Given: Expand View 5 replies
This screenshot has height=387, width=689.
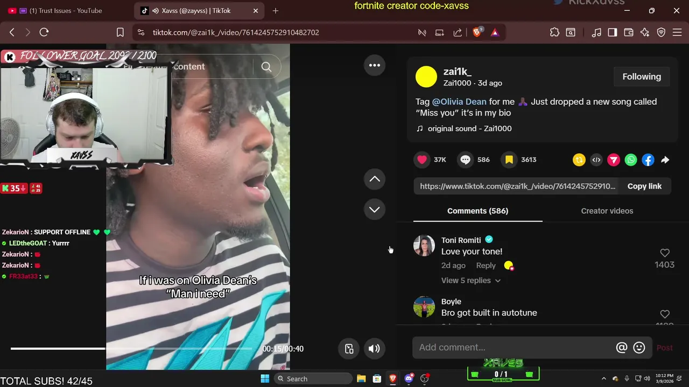Looking at the screenshot, I should (x=470, y=281).
